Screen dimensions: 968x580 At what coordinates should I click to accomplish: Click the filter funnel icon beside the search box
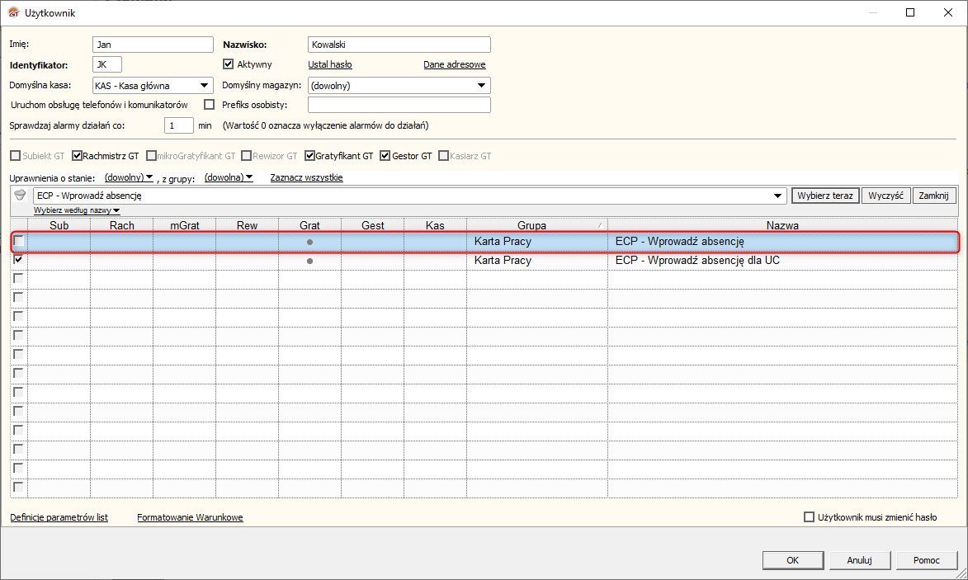[20, 195]
